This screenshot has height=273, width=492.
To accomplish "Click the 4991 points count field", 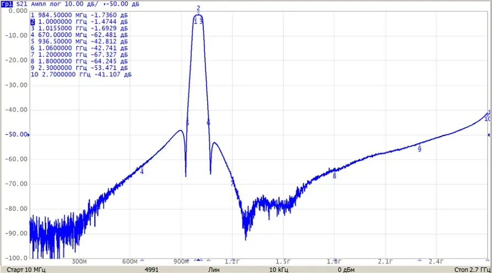I will pyautogui.click(x=152, y=270).
